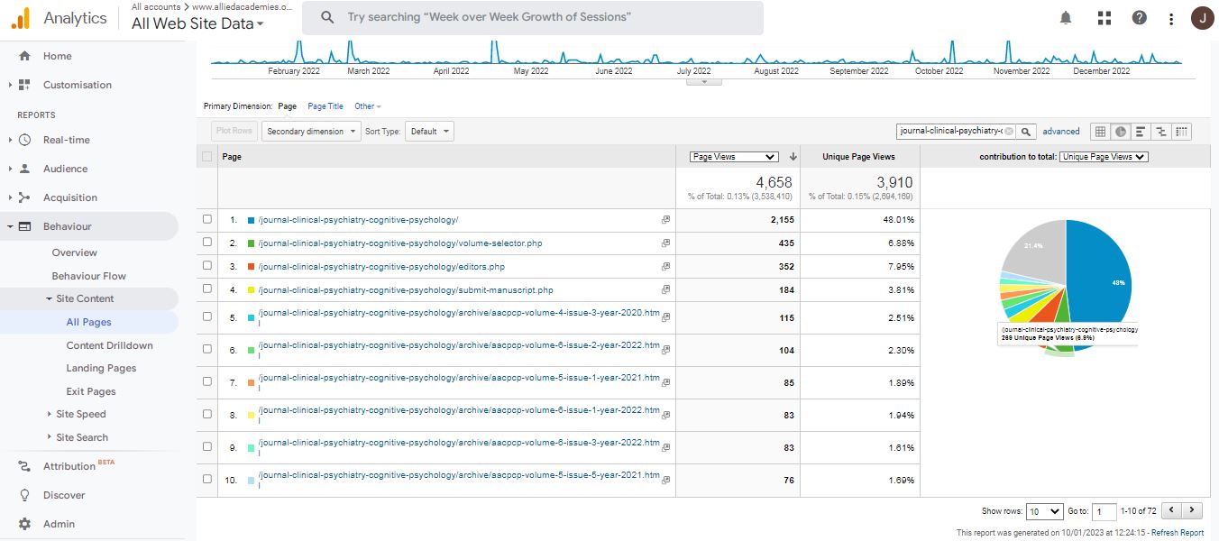
Task: Select the performance bar view icon
Action: pyautogui.click(x=1141, y=132)
